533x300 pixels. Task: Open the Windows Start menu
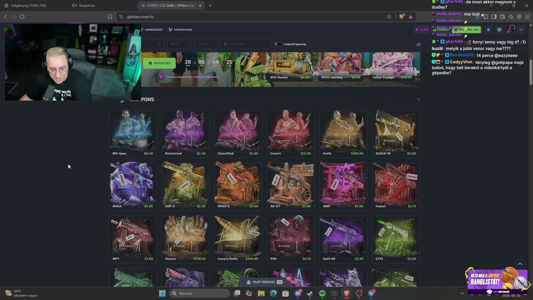pos(162,293)
